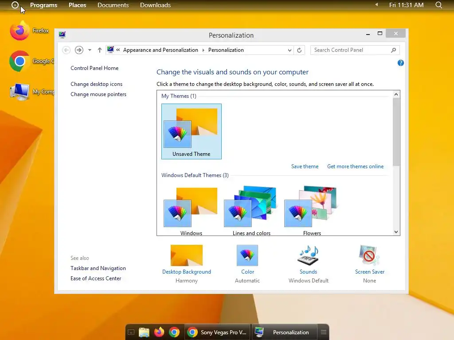Click the Screen Saver link text
454x340 pixels.
pyautogui.click(x=370, y=272)
